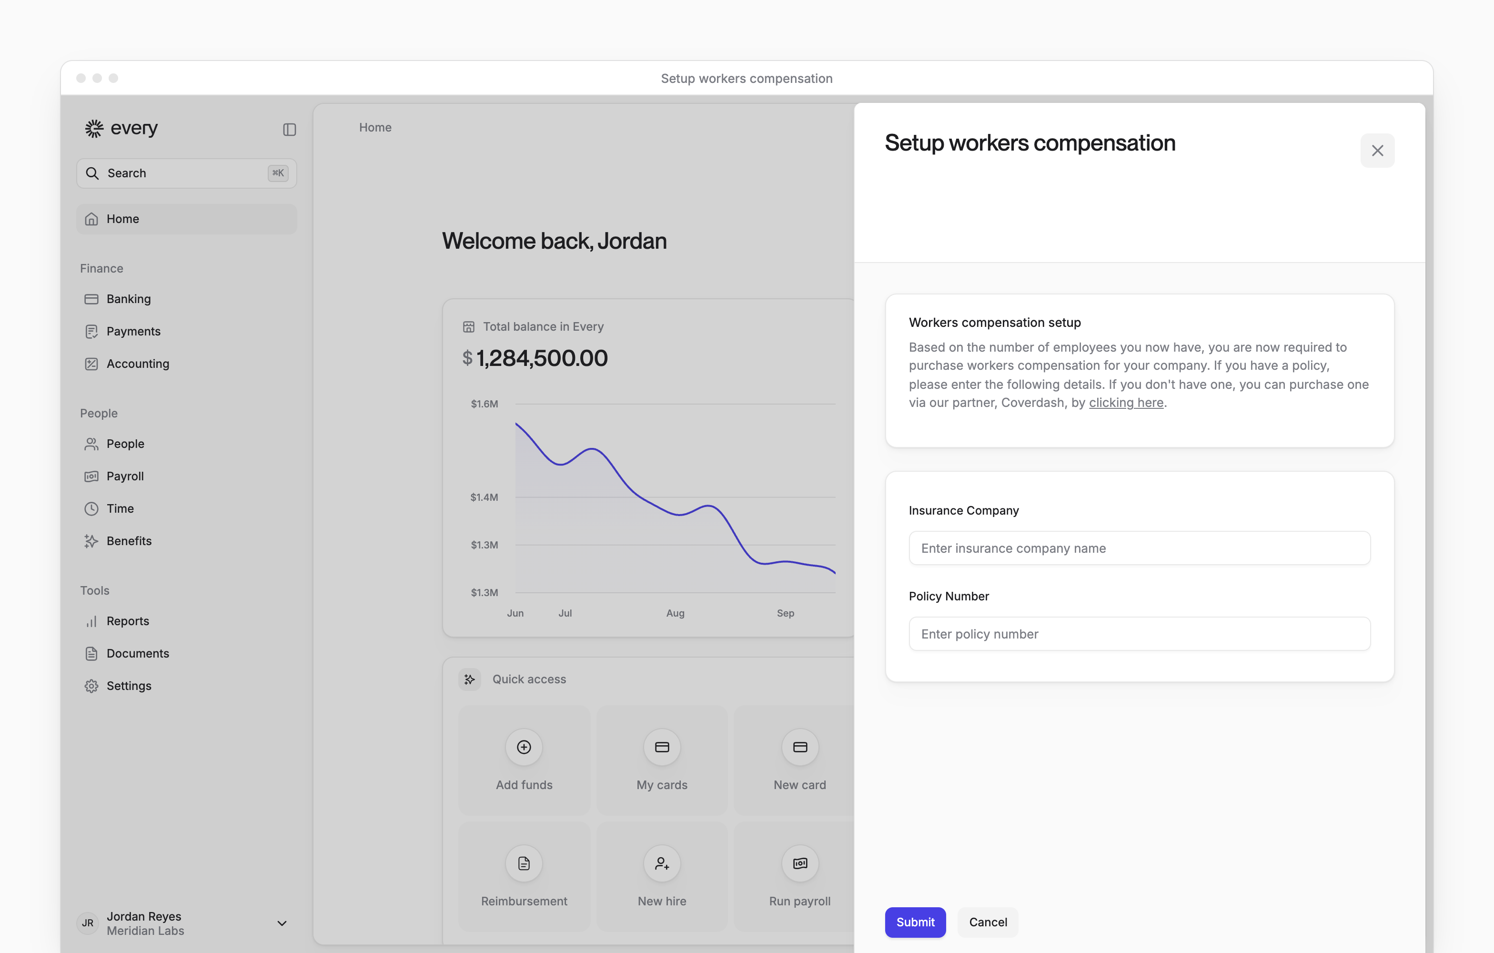Expand the Jordan Reyes account chevron

tap(282, 923)
